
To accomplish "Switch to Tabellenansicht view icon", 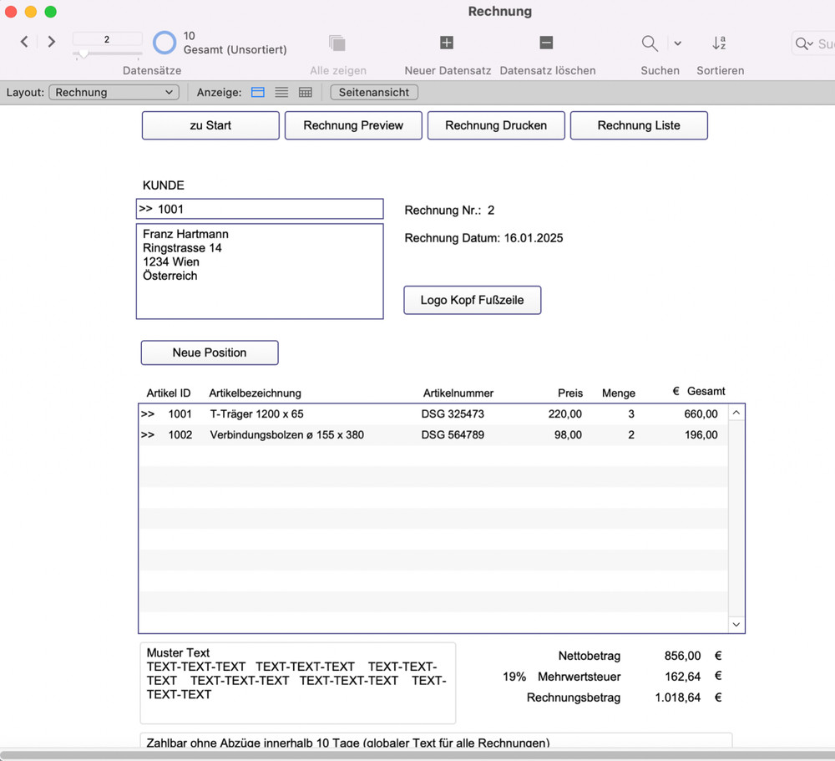I will [x=305, y=92].
